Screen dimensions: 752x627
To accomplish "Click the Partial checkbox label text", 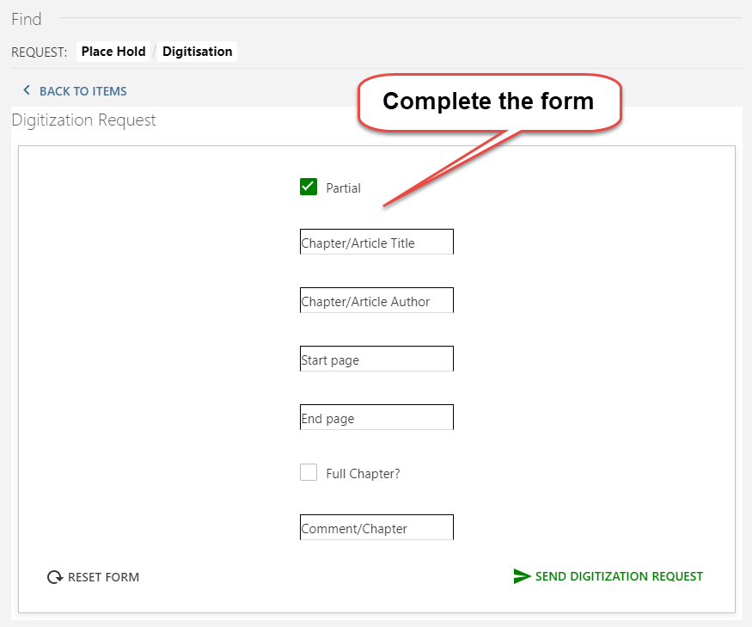I will click(x=344, y=188).
